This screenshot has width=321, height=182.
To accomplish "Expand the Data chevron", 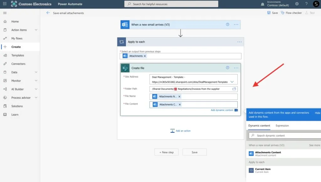I will [36, 72].
